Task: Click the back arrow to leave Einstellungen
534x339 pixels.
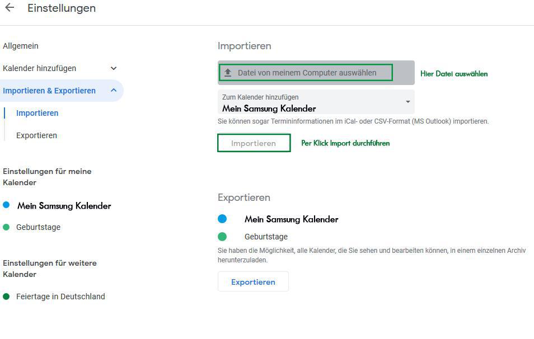Action: point(9,8)
